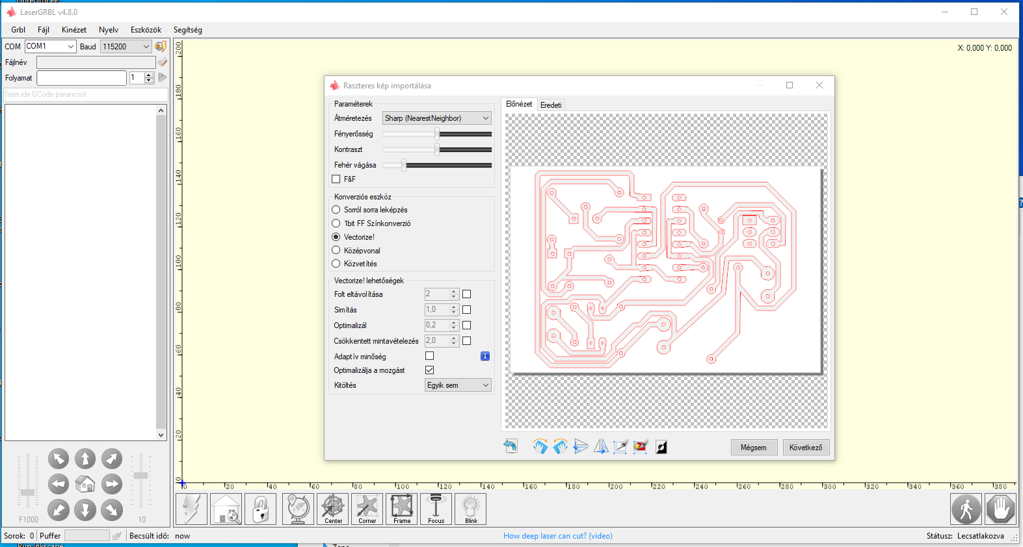Jog the laser downward
This screenshot has height=547, width=1023.
pyautogui.click(x=85, y=510)
